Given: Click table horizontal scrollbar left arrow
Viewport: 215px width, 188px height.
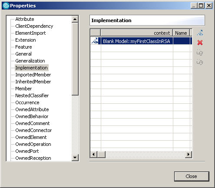Looking at the screenshot, I should [x=93, y=154].
